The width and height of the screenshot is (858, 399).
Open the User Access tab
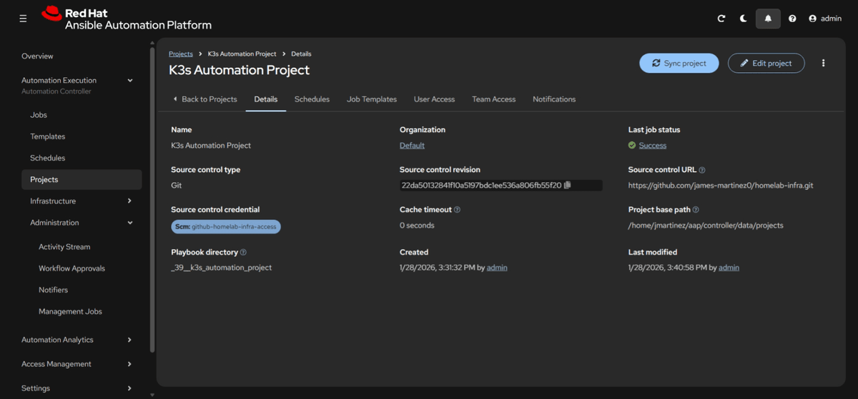point(434,99)
